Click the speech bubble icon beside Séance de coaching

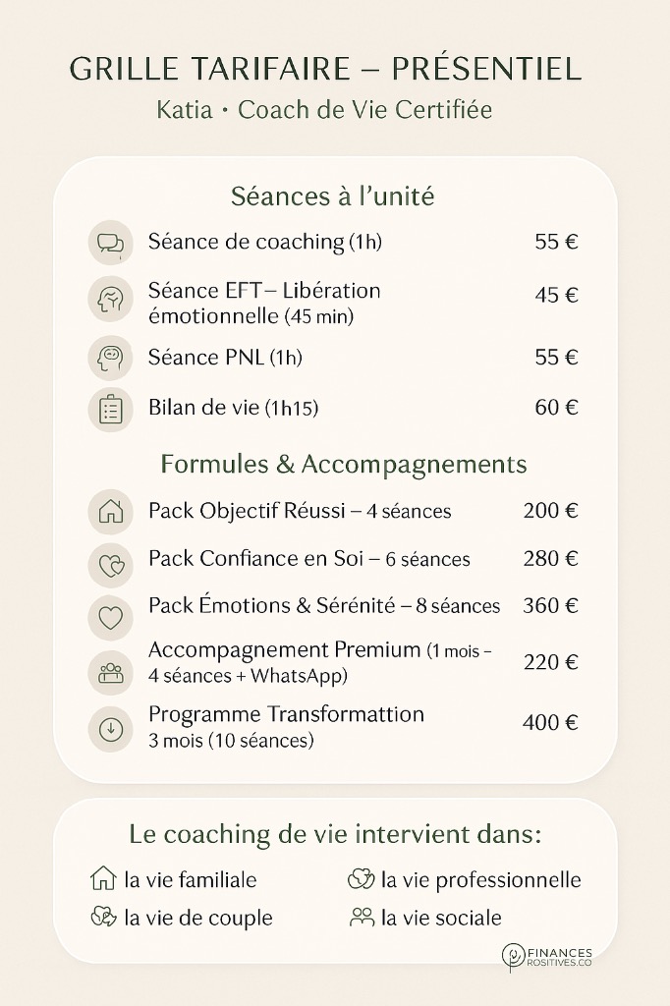point(110,243)
